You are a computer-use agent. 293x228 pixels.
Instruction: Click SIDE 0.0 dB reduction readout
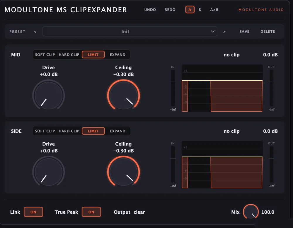click(x=270, y=131)
